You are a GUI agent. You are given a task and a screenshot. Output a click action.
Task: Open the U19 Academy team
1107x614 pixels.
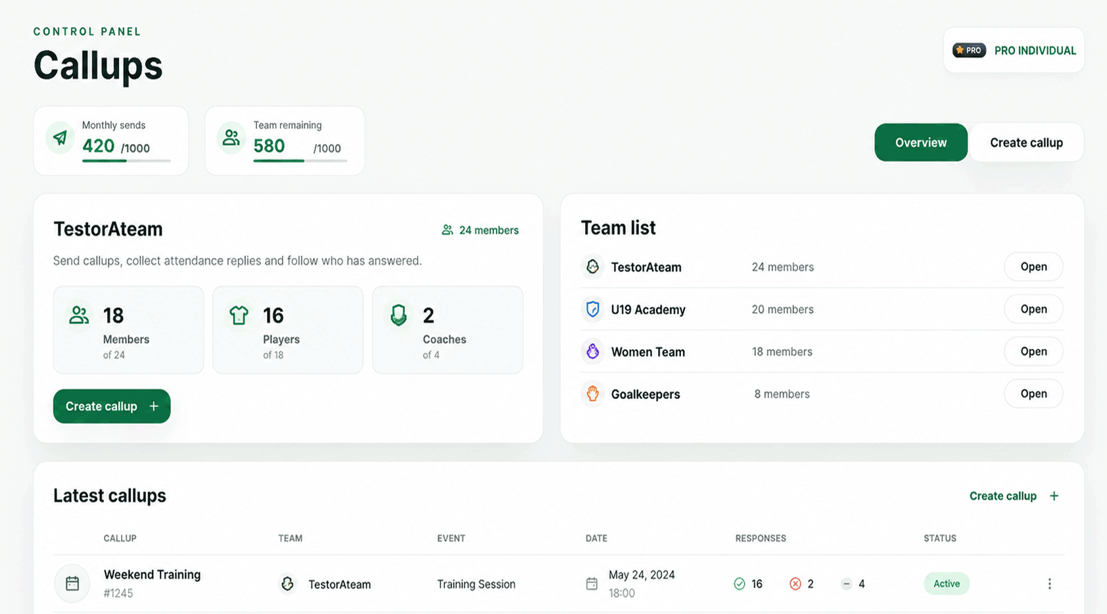tap(1033, 309)
